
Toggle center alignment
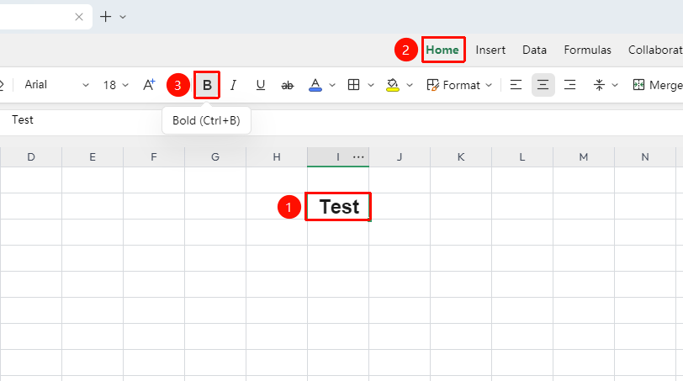(x=543, y=85)
